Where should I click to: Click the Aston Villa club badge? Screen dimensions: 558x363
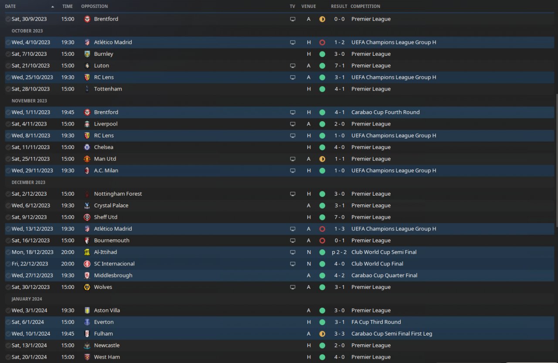[87, 310]
